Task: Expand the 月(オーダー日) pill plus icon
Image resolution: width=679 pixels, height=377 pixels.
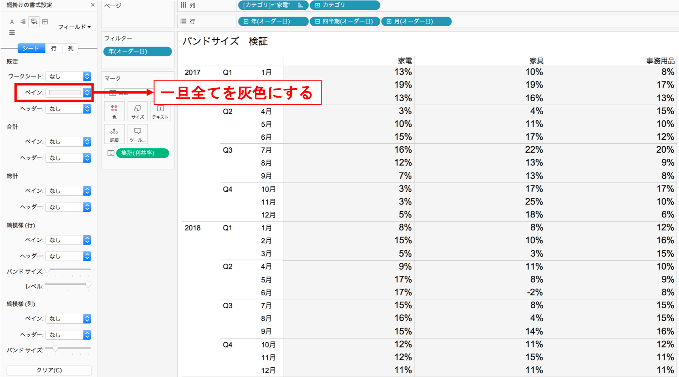Action: [x=389, y=21]
